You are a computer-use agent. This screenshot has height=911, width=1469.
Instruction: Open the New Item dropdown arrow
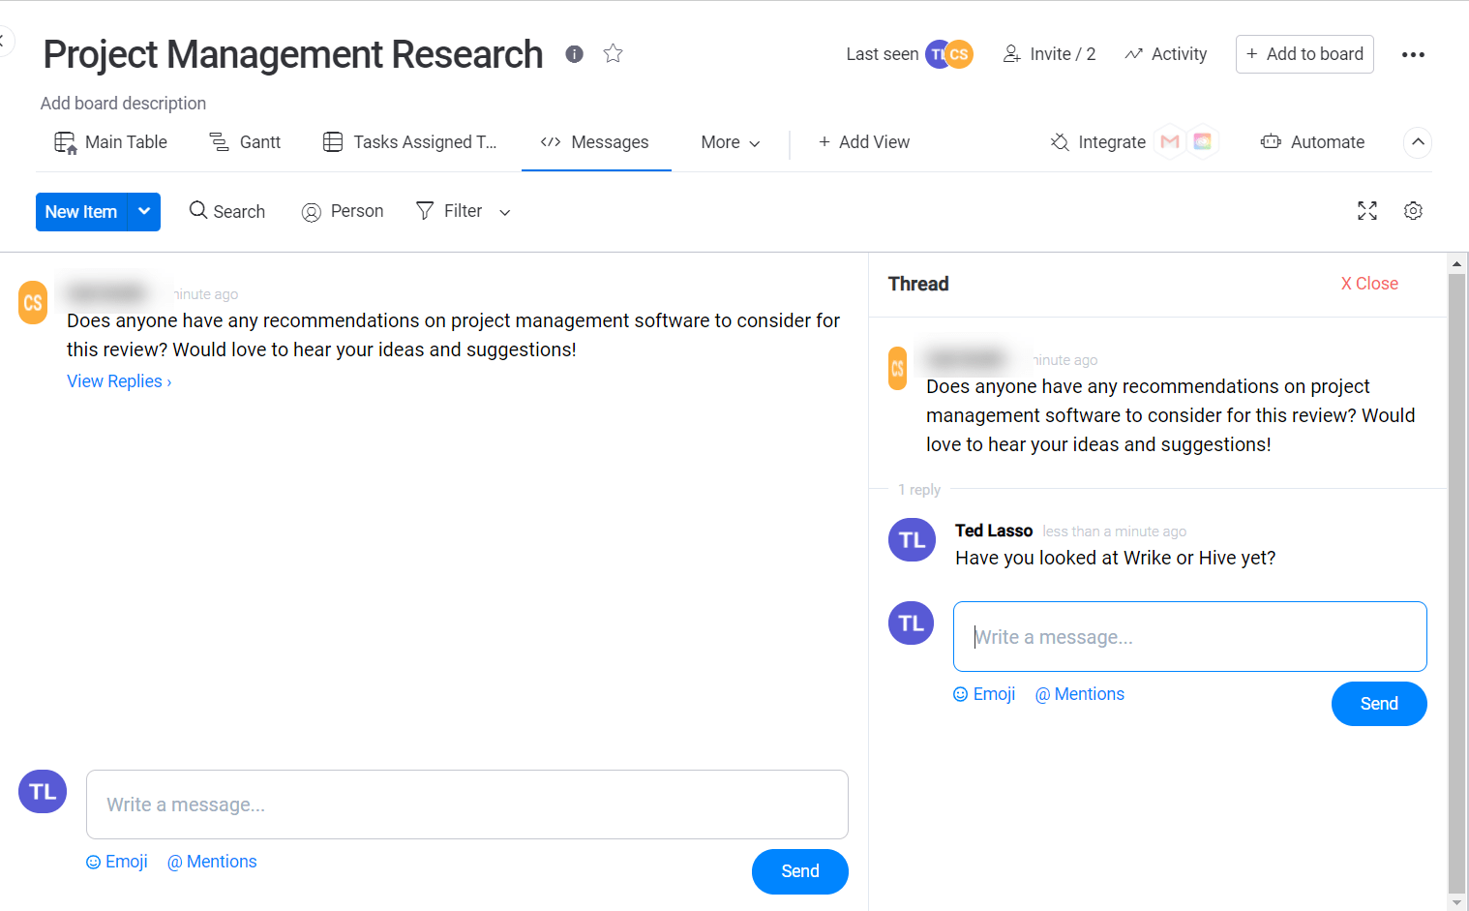[x=143, y=211]
